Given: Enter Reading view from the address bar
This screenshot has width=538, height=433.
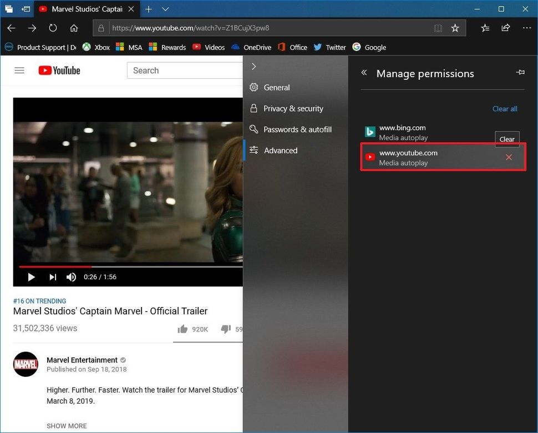Looking at the screenshot, I should point(438,28).
